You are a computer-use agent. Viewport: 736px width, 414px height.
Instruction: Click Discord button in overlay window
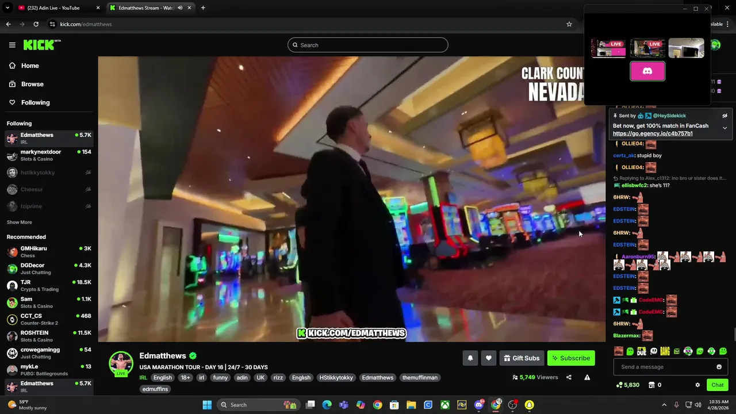647,71
